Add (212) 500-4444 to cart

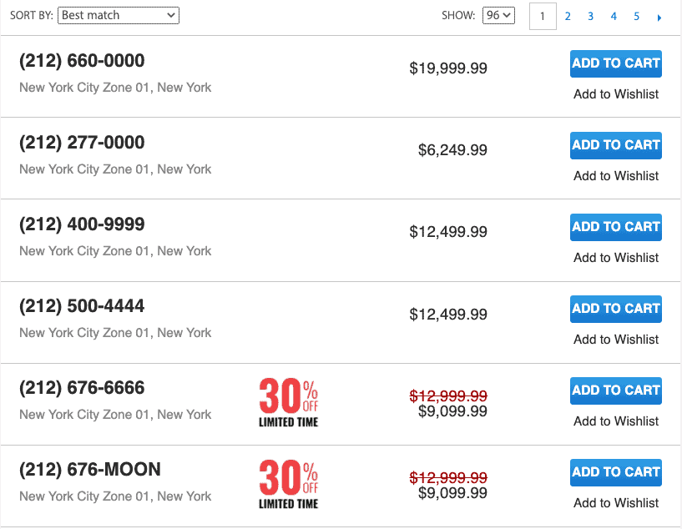point(616,309)
